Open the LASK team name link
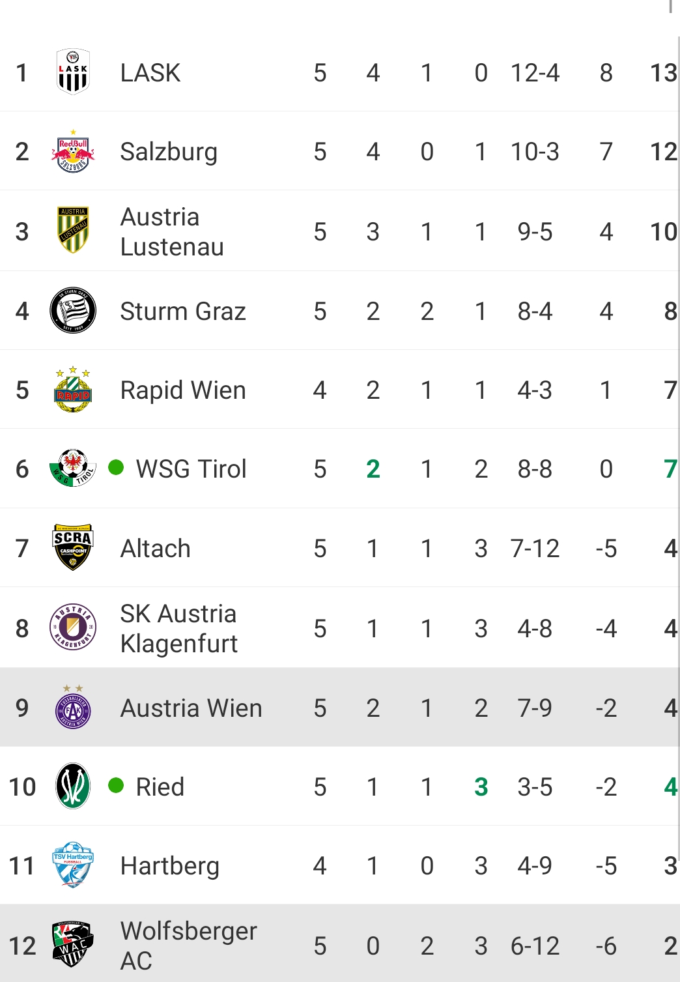 [150, 73]
